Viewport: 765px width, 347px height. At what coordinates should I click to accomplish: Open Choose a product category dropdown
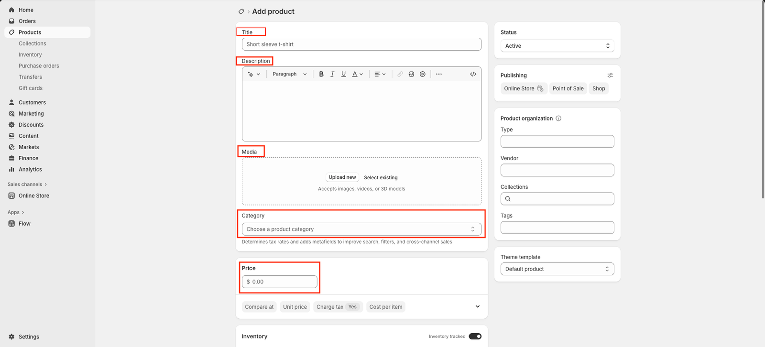[361, 229]
